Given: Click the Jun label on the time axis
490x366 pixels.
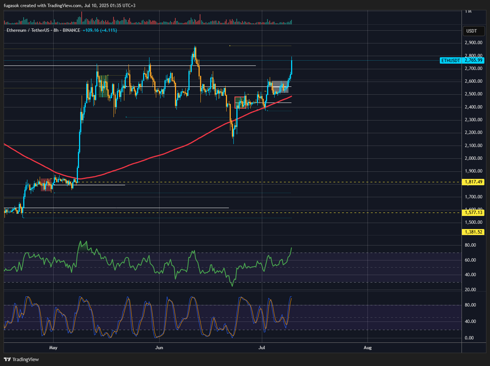Looking at the screenshot, I should click(160, 348).
